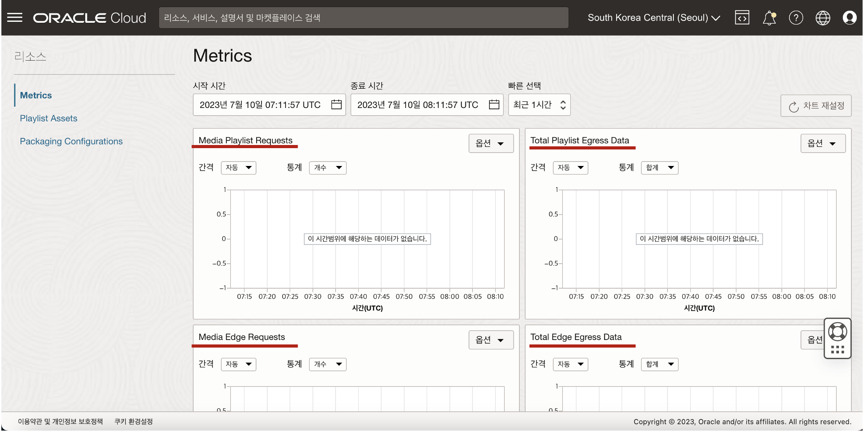This screenshot has width=863, height=431.
Task: Open options for Media Playlist Requests chart
Action: [x=491, y=143]
